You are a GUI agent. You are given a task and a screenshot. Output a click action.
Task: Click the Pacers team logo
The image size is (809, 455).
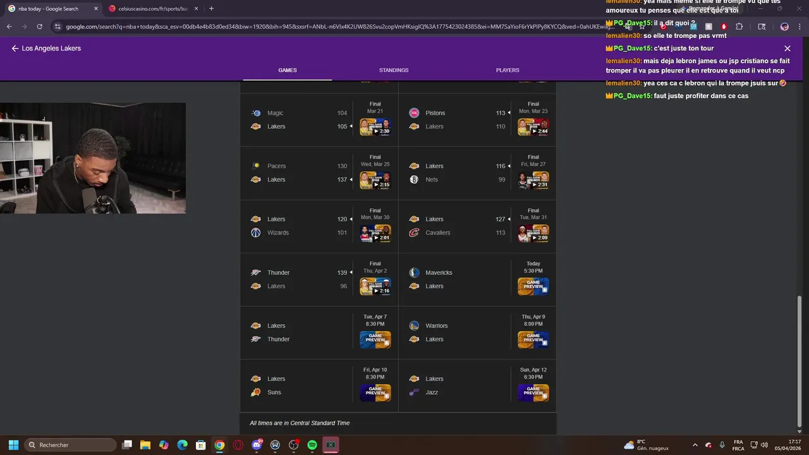[256, 166]
